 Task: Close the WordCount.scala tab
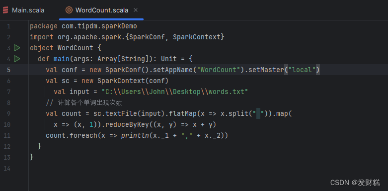(x=135, y=10)
